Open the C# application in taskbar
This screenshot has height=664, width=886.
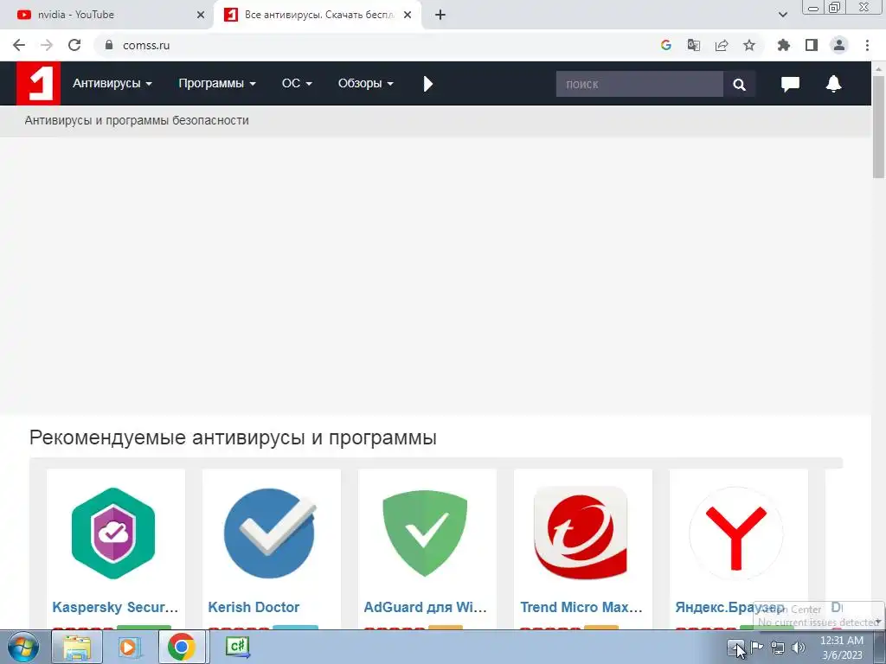[x=237, y=647]
